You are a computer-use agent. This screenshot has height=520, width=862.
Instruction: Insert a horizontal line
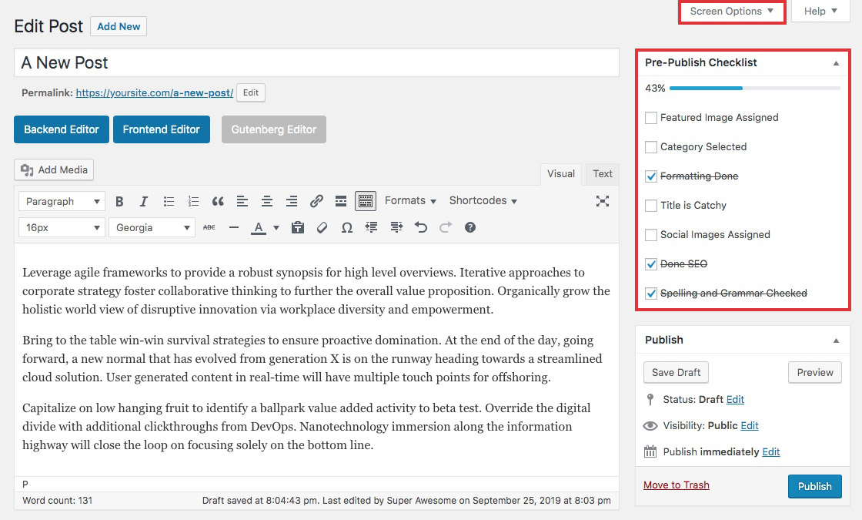(x=234, y=227)
